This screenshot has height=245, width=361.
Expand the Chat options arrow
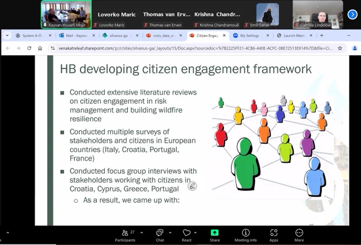[170, 233]
